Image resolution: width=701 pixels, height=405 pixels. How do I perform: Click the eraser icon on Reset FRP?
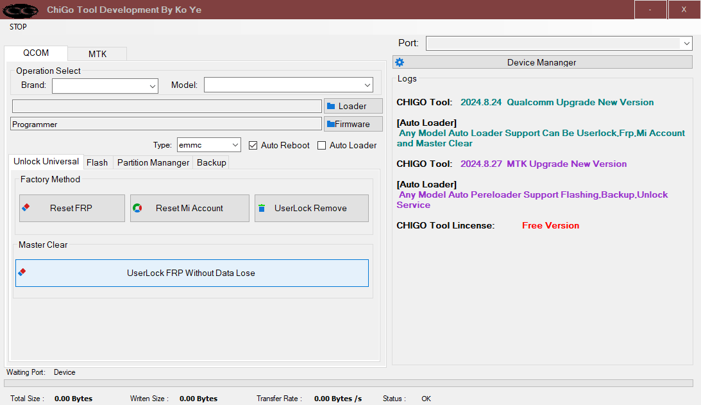pos(26,207)
